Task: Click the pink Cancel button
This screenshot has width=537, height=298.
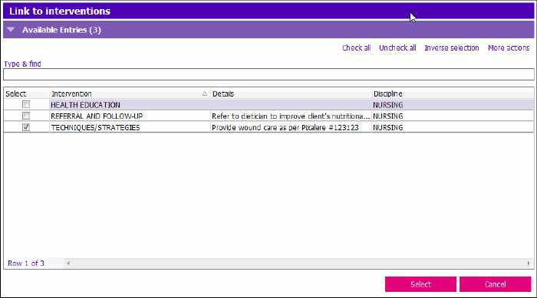Action: pyautogui.click(x=496, y=284)
